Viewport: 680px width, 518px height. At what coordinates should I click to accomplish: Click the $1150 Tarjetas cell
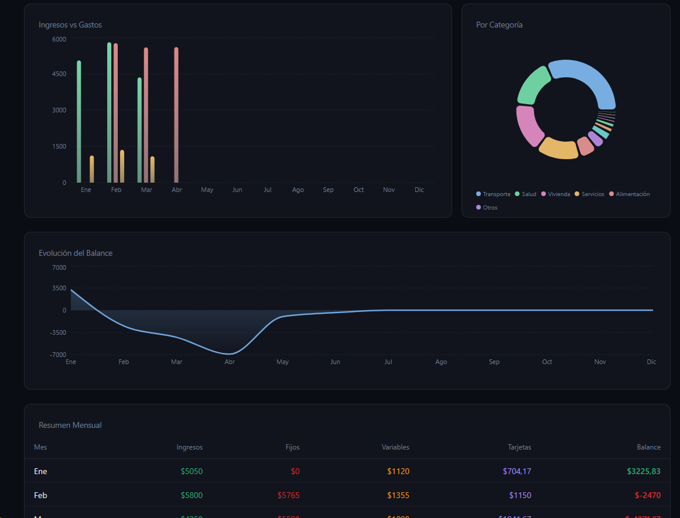click(x=521, y=495)
